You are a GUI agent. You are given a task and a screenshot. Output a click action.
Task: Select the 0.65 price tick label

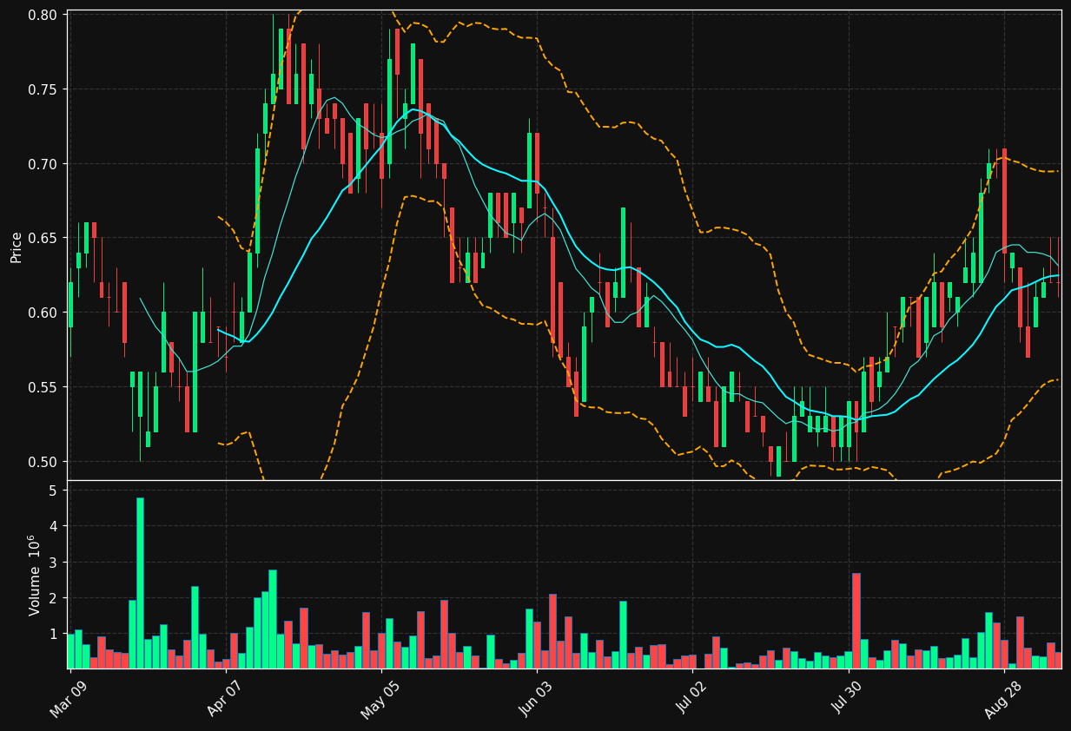tap(43, 238)
